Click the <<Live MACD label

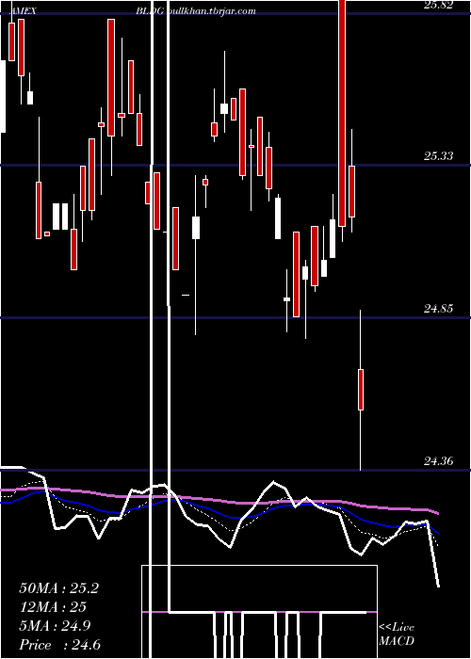pyautogui.click(x=397, y=634)
